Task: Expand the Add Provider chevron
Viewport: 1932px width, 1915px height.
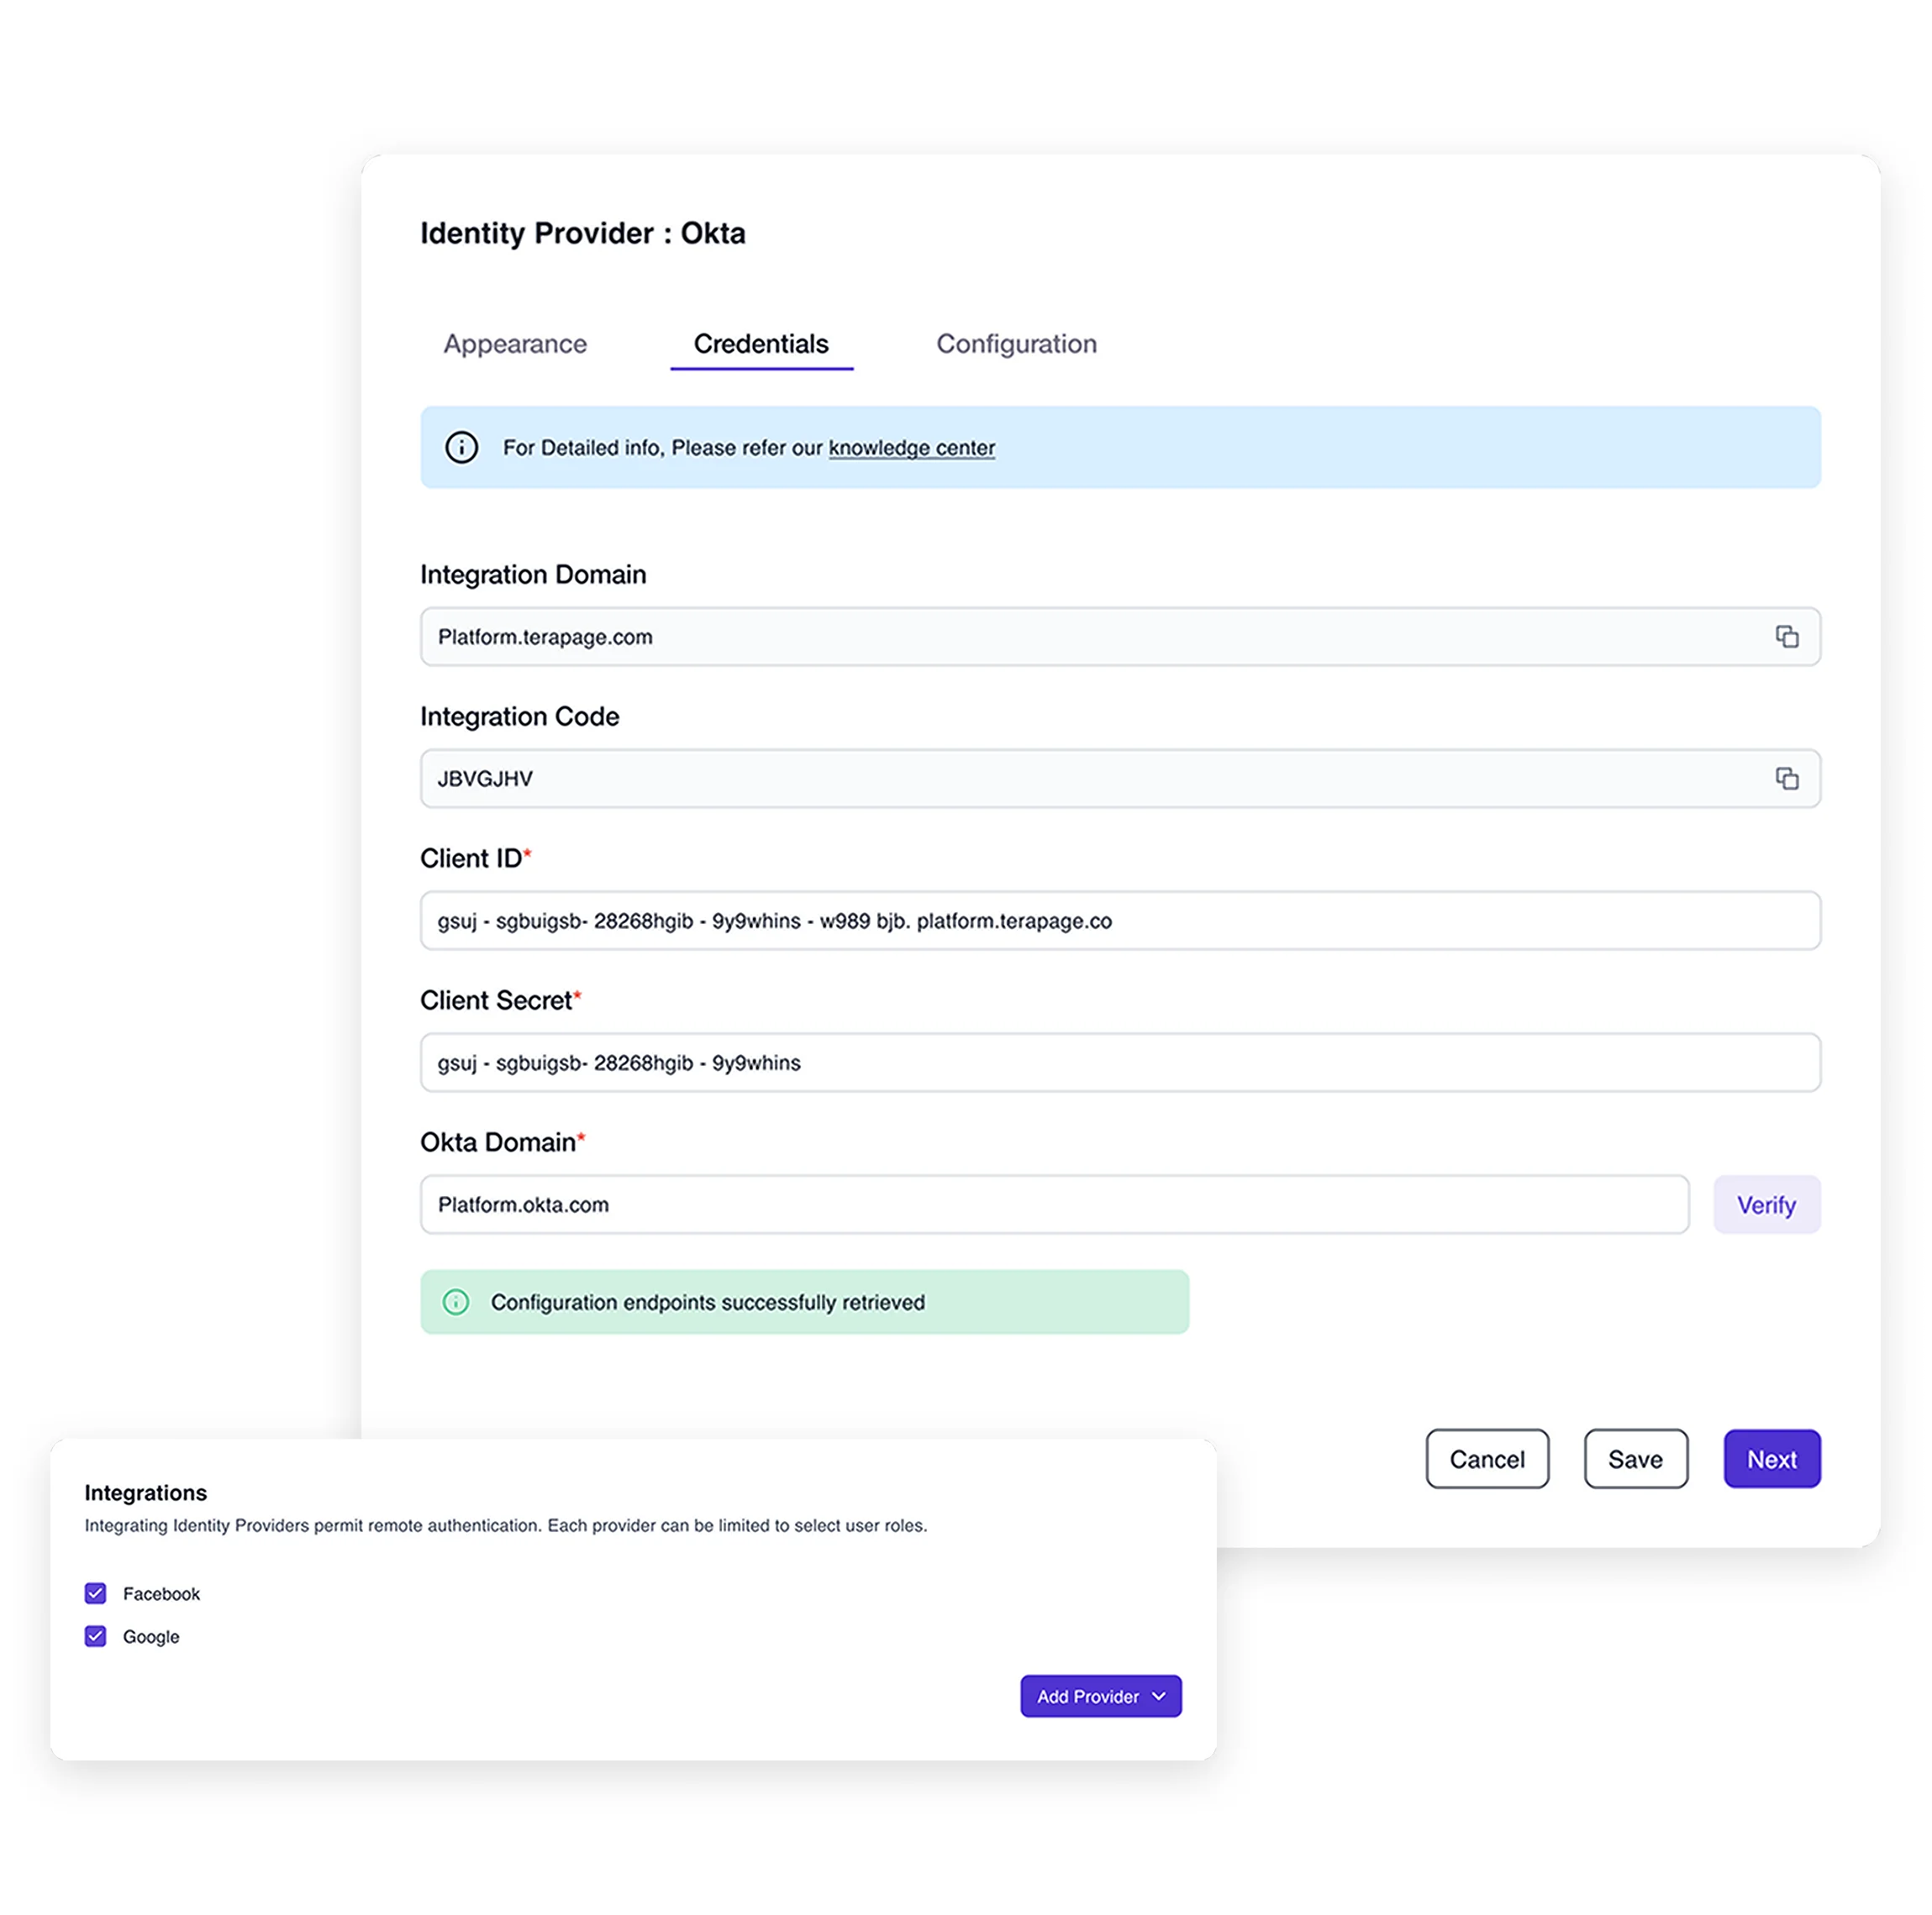Action: (x=1159, y=1696)
